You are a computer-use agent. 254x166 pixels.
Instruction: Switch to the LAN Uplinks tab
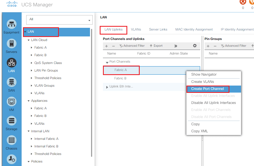(113, 29)
